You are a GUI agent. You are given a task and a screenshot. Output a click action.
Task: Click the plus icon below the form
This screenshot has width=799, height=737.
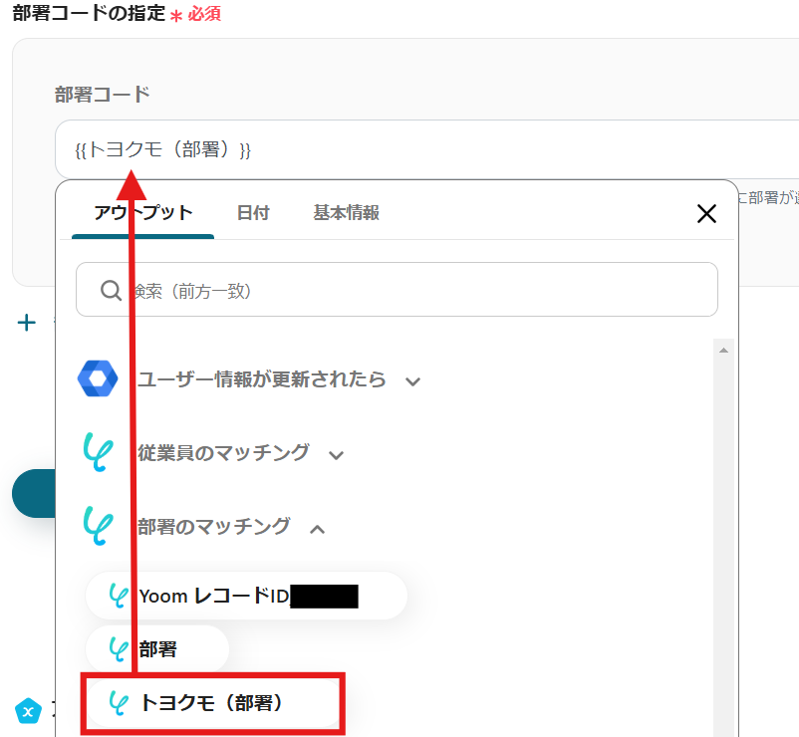[x=27, y=323]
